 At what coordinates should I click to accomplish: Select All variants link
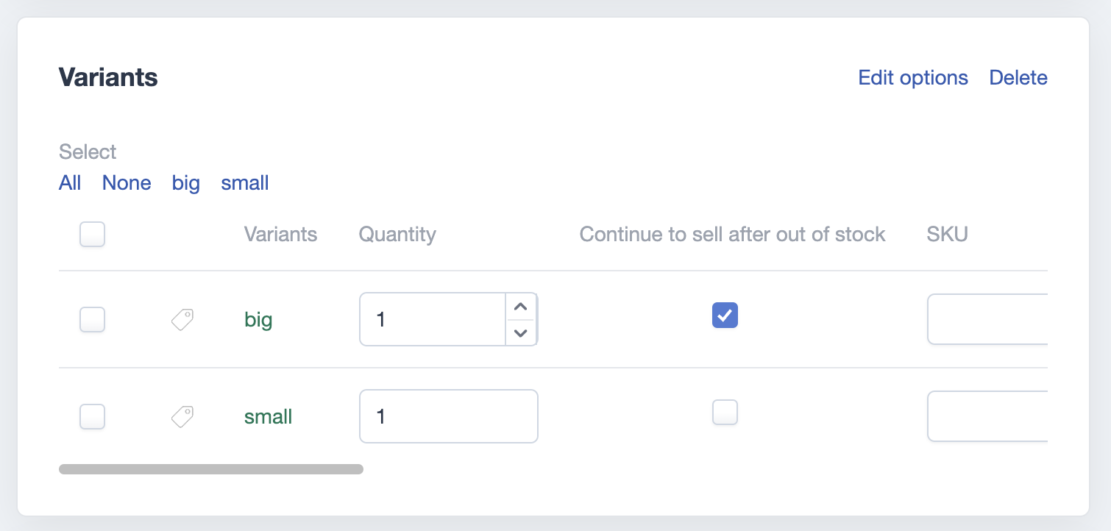70,182
